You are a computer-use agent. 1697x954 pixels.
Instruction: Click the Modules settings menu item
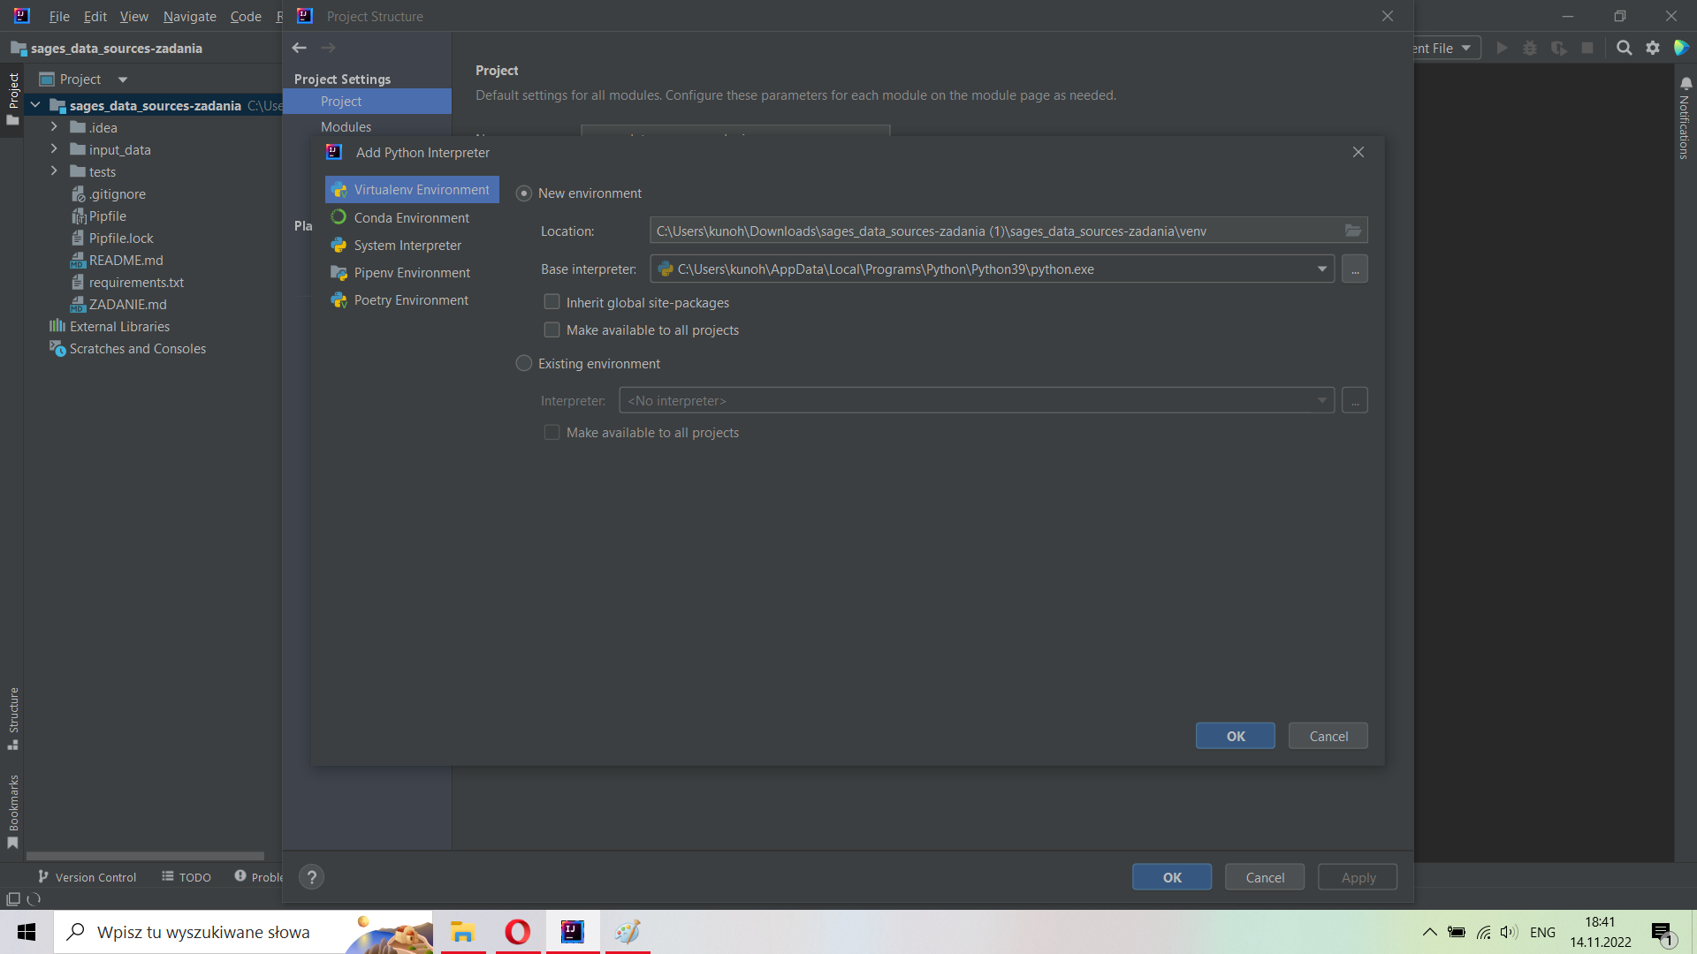[346, 127]
